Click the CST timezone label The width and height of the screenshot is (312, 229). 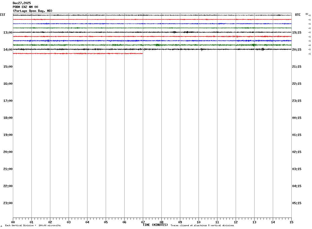pyautogui.click(x=3, y=15)
